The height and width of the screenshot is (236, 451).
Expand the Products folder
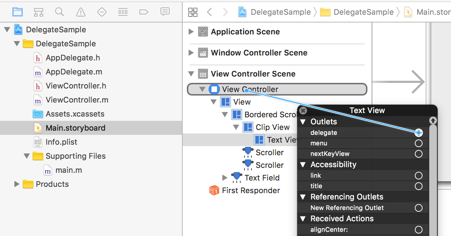pos(17,184)
